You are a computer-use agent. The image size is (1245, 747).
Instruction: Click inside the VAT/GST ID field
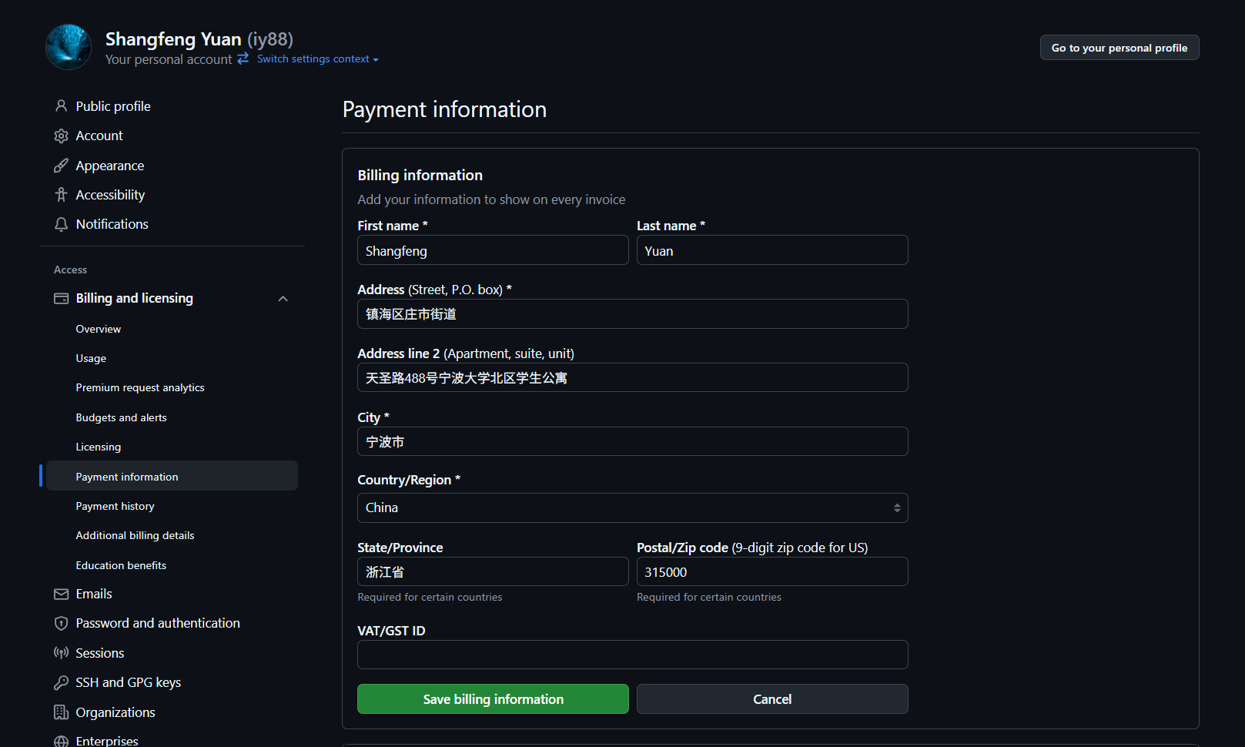(631, 655)
